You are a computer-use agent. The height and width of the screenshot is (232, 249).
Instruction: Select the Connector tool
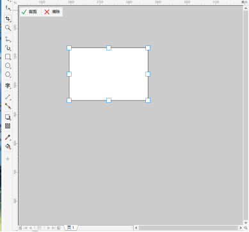pyautogui.click(x=8, y=106)
